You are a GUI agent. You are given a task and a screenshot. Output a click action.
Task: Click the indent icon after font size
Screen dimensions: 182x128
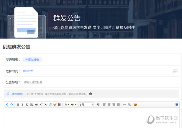[x=98, y=104]
